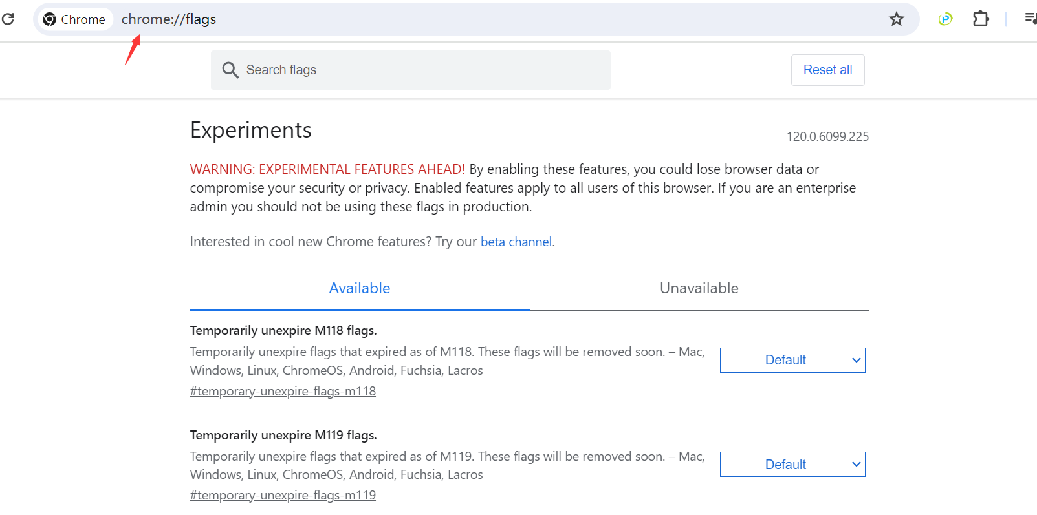1037x515 pixels.
Task: Click the version number 120.0.6099.225
Action: coord(827,136)
